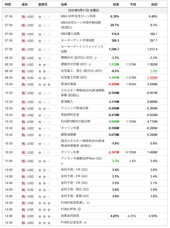Viewport: 170px width, 228px height.
Task: Click the P icon under アトランタ連銀GDPNow
Action: (62, 164)
